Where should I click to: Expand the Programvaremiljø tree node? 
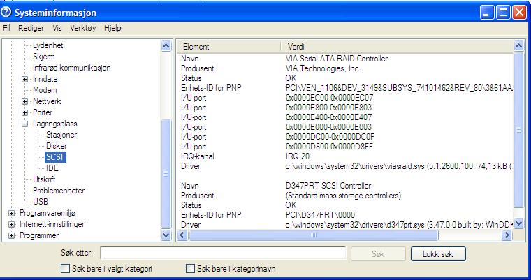11,213
